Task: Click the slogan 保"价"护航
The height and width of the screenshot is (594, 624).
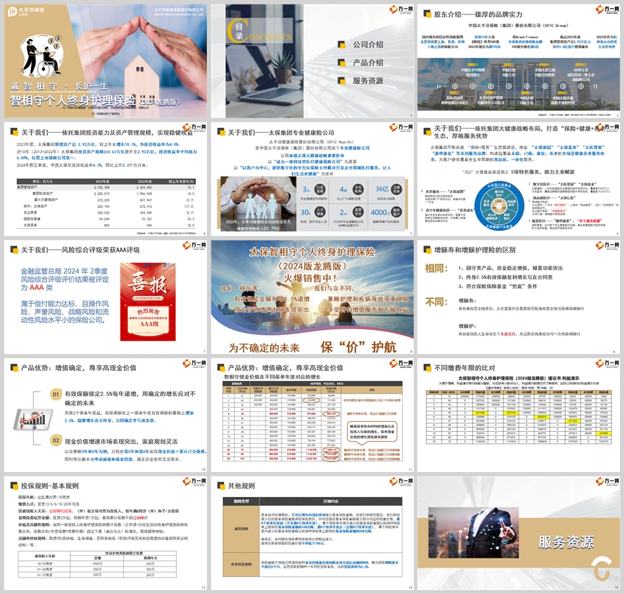Action: click(358, 347)
